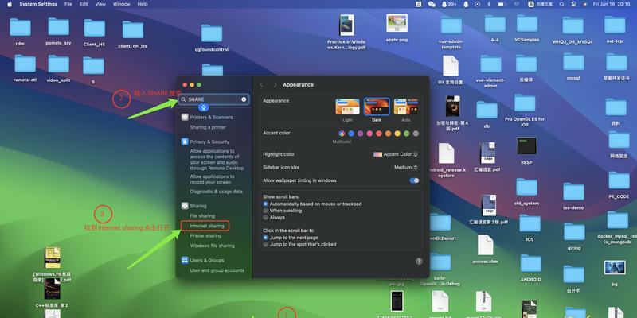Select When scrolling radio option
The image size is (637, 318).
pyautogui.click(x=266, y=211)
